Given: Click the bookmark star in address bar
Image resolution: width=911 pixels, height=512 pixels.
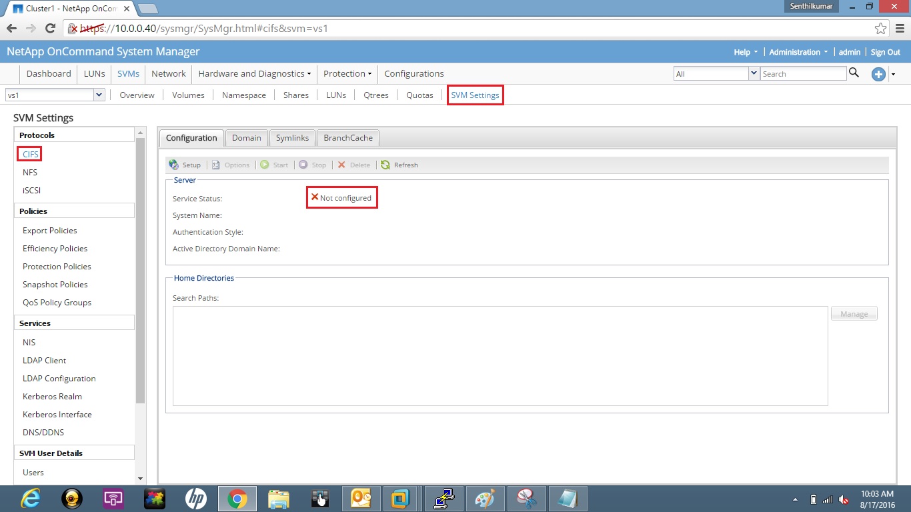Looking at the screenshot, I should click(880, 28).
